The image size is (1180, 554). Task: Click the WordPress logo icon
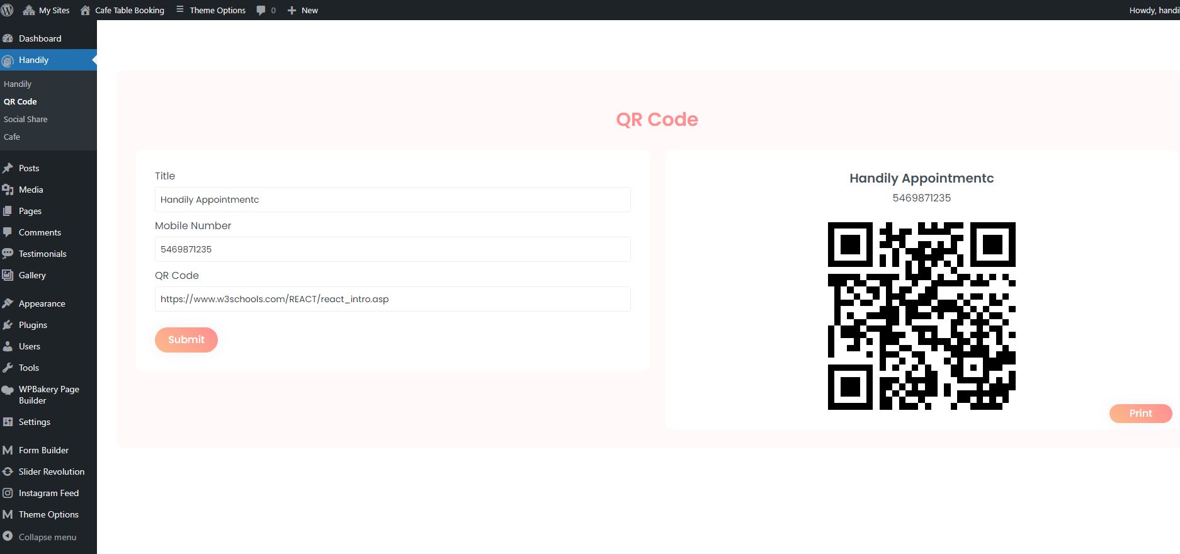click(8, 10)
